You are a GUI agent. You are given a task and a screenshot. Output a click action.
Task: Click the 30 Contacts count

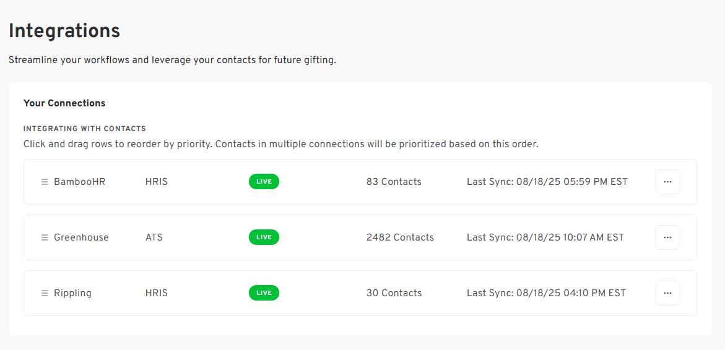click(394, 293)
